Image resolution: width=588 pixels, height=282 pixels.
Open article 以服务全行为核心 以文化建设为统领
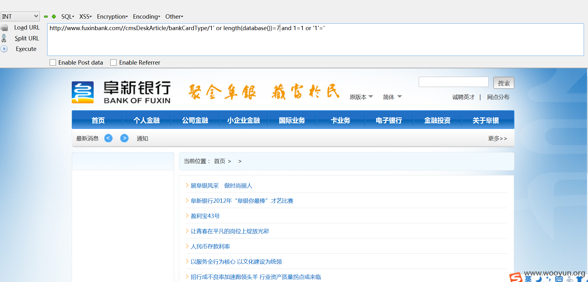tap(236, 262)
